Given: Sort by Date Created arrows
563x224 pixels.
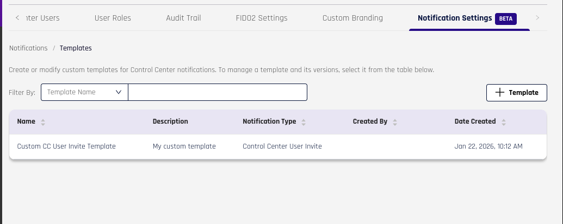Looking at the screenshot, I should click(504, 122).
